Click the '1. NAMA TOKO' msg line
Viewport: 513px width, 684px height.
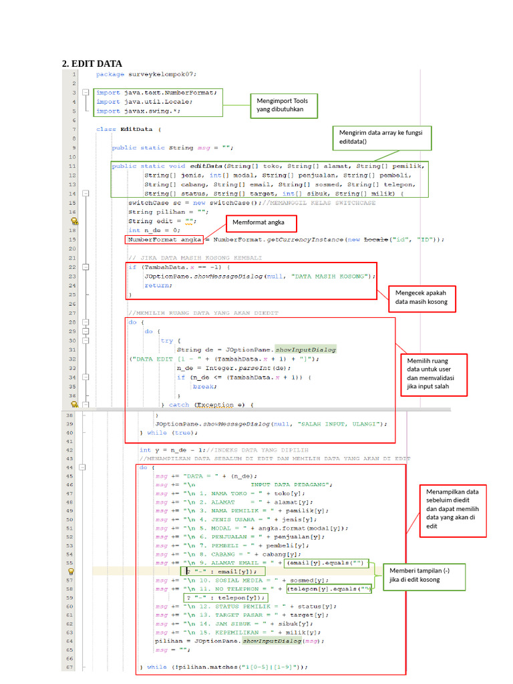tap(230, 494)
